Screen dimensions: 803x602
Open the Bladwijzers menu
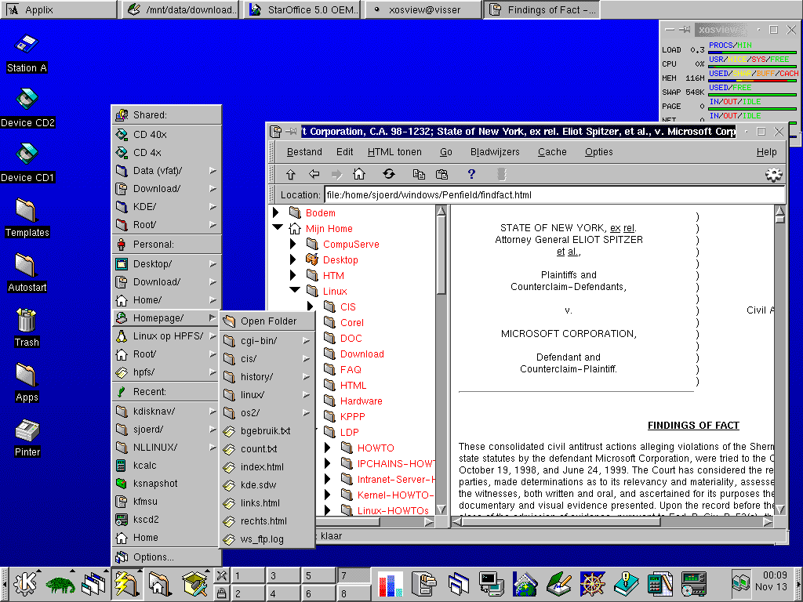[x=495, y=152]
